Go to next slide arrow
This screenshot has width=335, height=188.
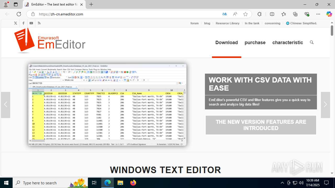[325, 105]
